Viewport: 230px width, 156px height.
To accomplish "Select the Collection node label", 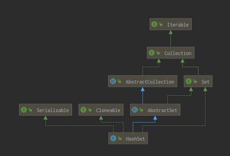I will [x=178, y=53].
